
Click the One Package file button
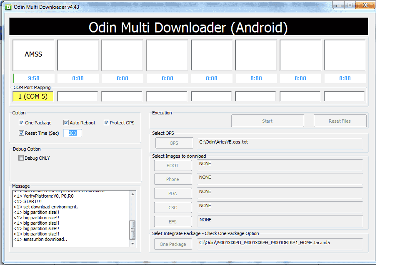click(173, 244)
